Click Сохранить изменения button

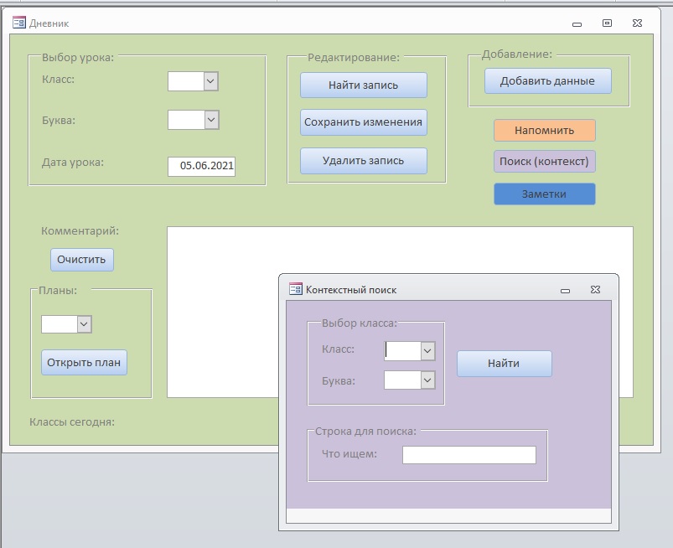(364, 122)
